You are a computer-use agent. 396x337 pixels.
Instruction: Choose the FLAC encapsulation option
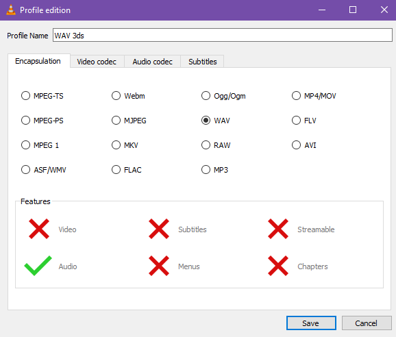pos(116,170)
